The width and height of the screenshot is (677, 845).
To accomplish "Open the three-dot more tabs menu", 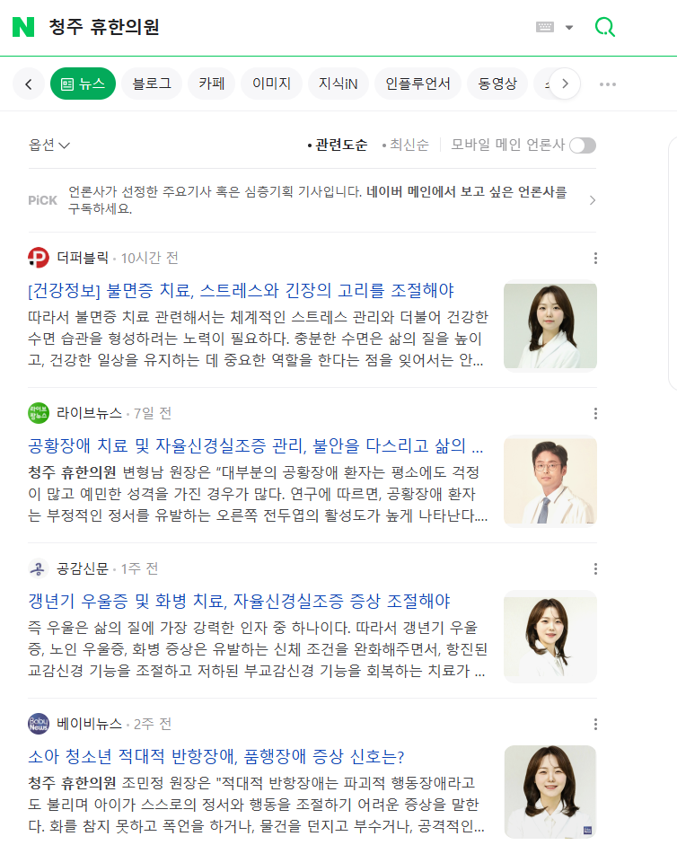I will (x=608, y=84).
